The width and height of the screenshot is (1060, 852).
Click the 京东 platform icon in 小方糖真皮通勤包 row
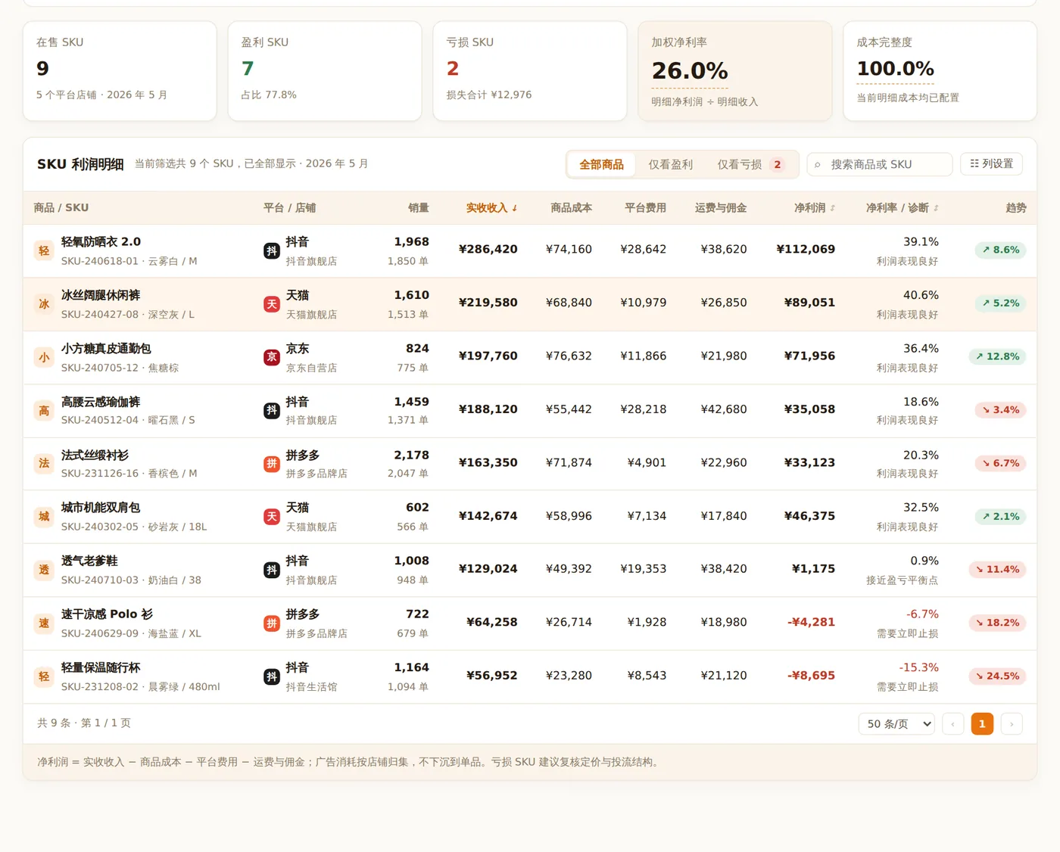point(272,357)
